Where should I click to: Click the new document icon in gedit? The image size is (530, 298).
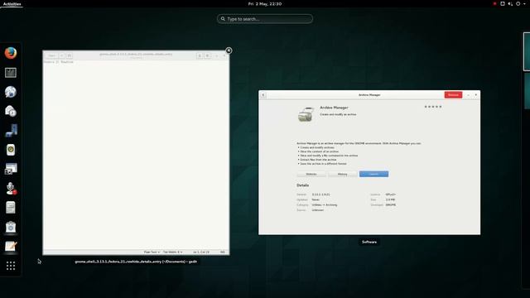click(x=70, y=55)
